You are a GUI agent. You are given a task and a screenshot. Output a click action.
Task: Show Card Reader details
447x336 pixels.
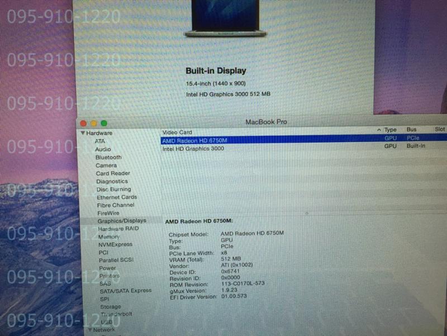pos(113,173)
